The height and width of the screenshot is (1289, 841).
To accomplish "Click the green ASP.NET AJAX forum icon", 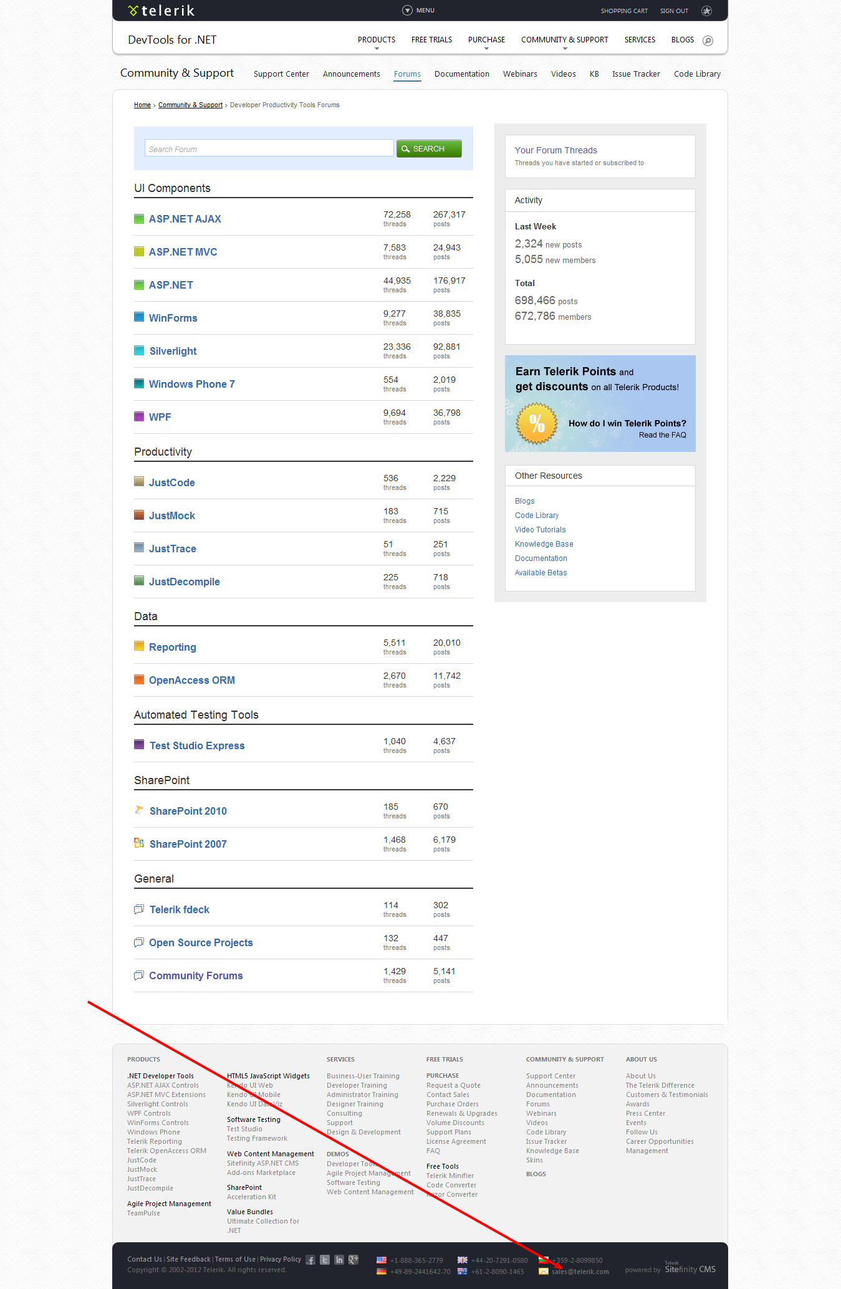I will (139, 219).
